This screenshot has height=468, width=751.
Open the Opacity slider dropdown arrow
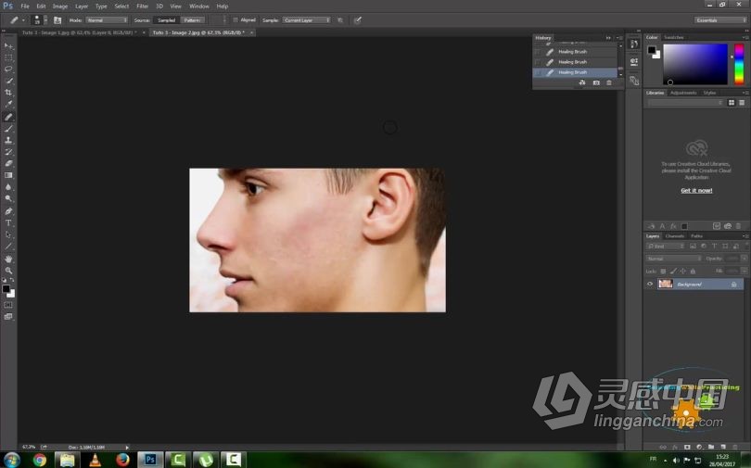pyautogui.click(x=744, y=259)
